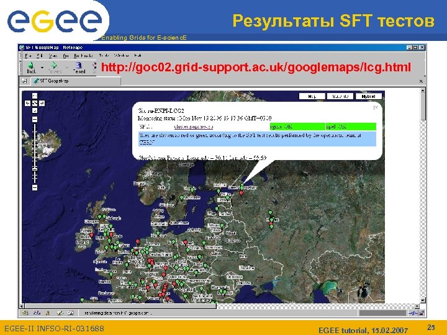
Task: Click the Reload toolbar icon
Action: pyautogui.click(x=79, y=66)
